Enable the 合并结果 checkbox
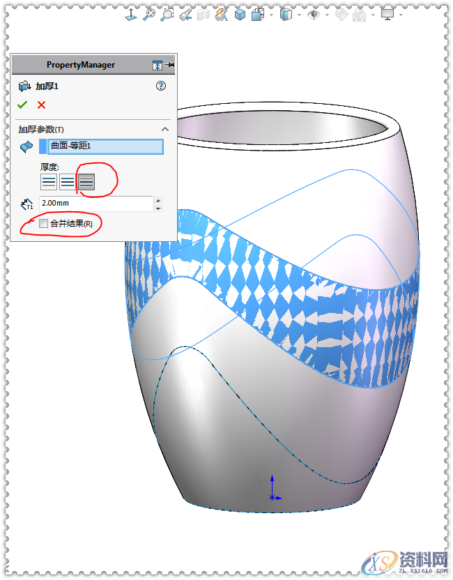Viewport: 453px width, 580px height. (x=44, y=223)
